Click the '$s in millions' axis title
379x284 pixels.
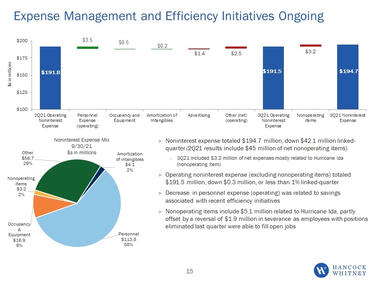[x=9, y=74]
